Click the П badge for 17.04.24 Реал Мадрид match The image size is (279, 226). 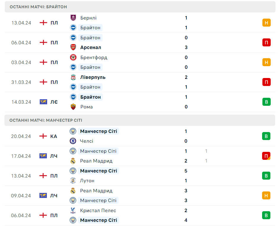266,156
